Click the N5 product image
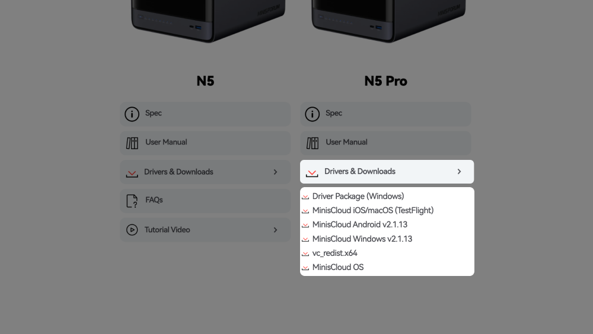Image resolution: width=593 pixels, height=334 pixels. tap(208, 21)
